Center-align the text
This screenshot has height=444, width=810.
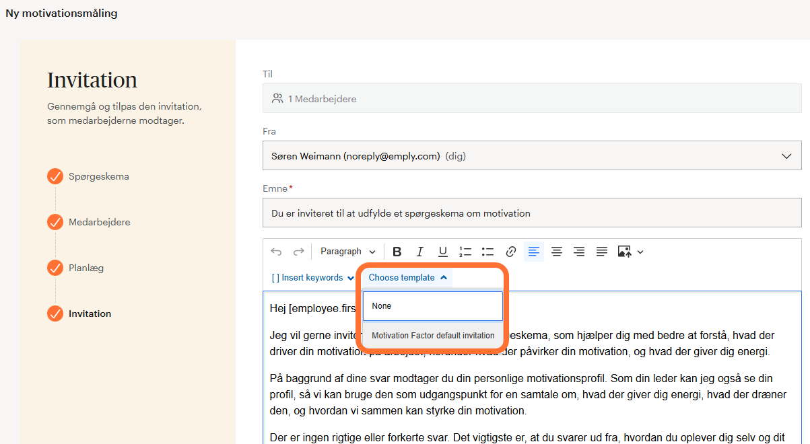pyautogui.click(x=557, y=252)
